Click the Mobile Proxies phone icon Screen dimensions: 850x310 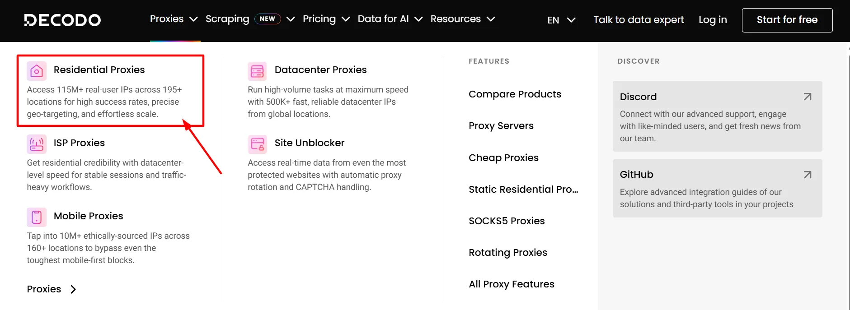[37, 217]
